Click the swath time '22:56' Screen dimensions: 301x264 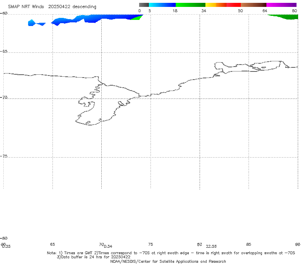tap(211, 247)
